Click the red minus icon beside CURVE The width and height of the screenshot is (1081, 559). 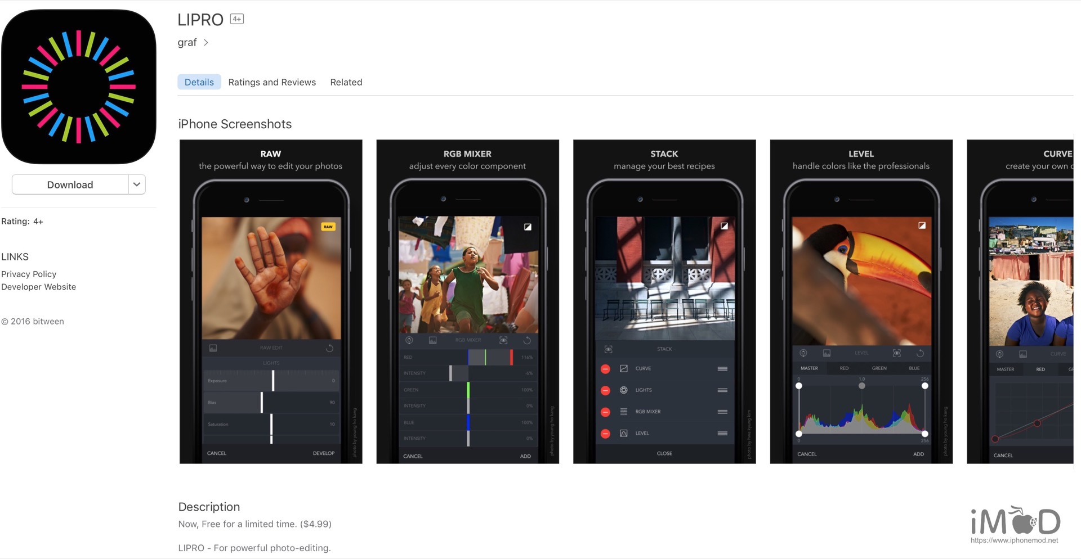point(605,369)
